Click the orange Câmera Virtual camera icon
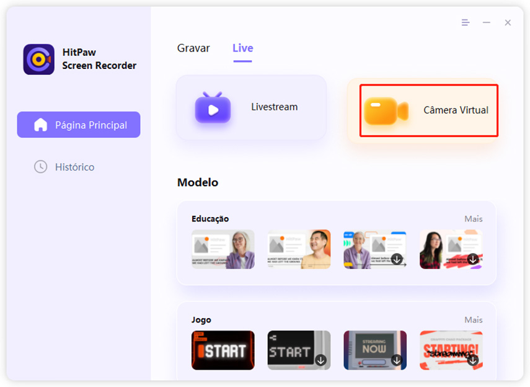 click(x=386, y=111)
